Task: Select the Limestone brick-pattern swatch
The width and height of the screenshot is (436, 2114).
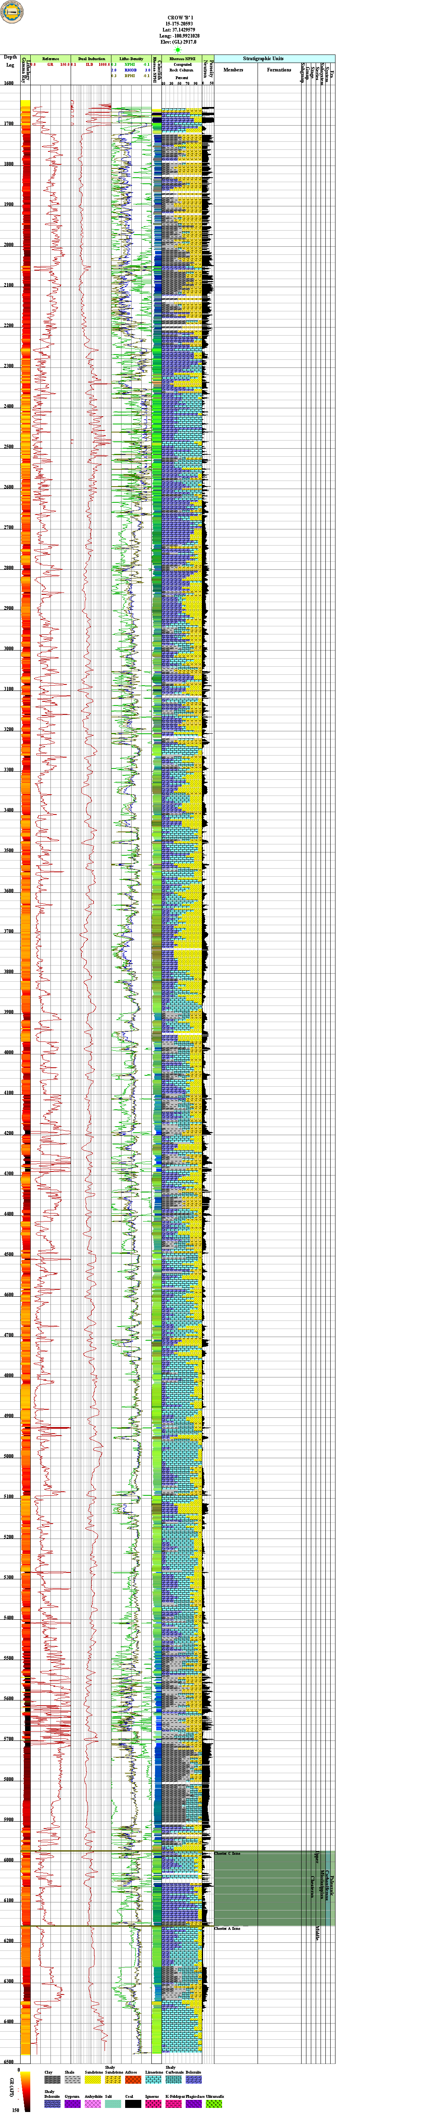Action: [x=153, y=2080]
